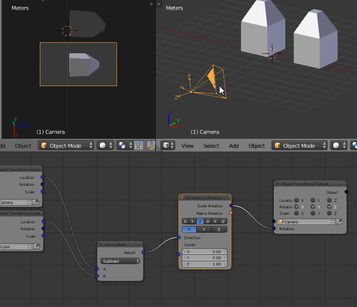Clear the Camera object in Transforms Input node
357x307 pixels.
[x=29, y=202]
